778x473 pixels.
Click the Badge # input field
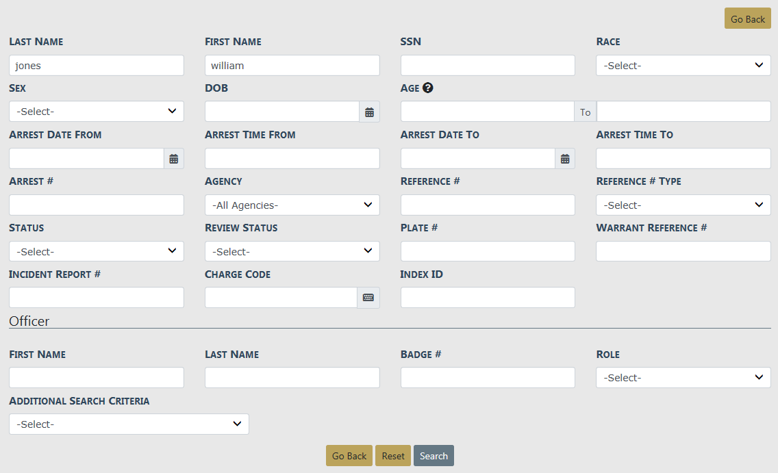pyautogui.click(x=488, y=378)
